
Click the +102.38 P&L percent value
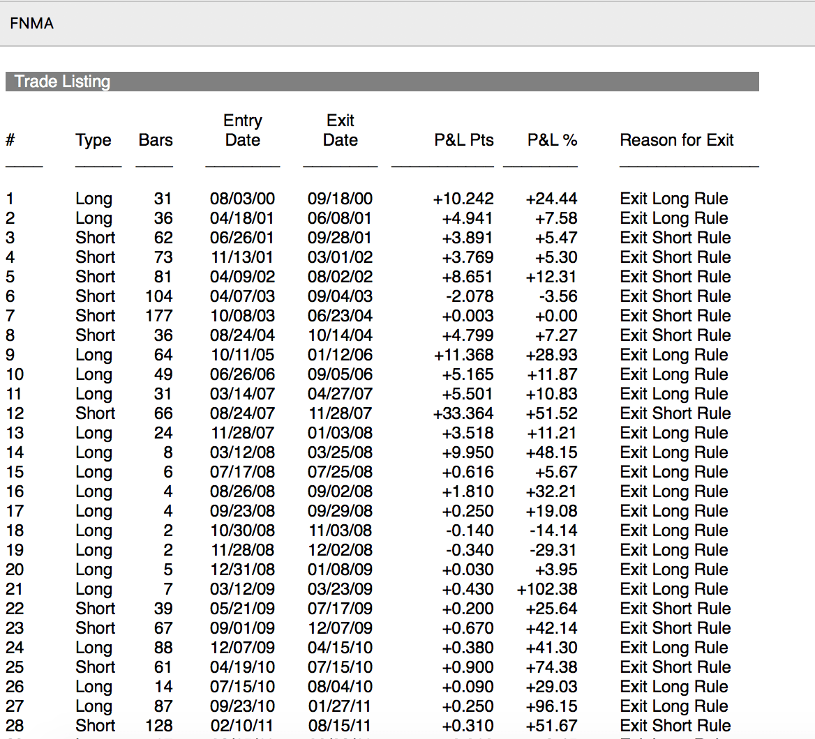(x=547, y=589)
